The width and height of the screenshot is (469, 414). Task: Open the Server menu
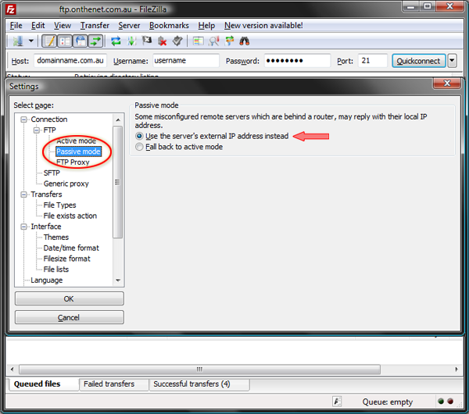pos(129,26)
